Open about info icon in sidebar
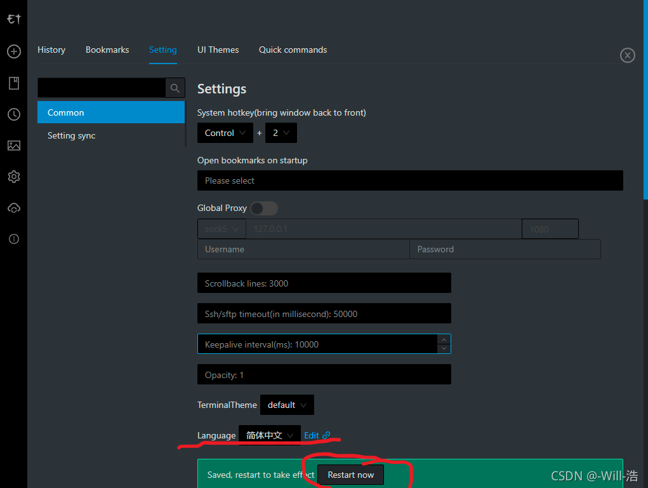The width and height of the screenshot is (648, 488). (14, 239)
